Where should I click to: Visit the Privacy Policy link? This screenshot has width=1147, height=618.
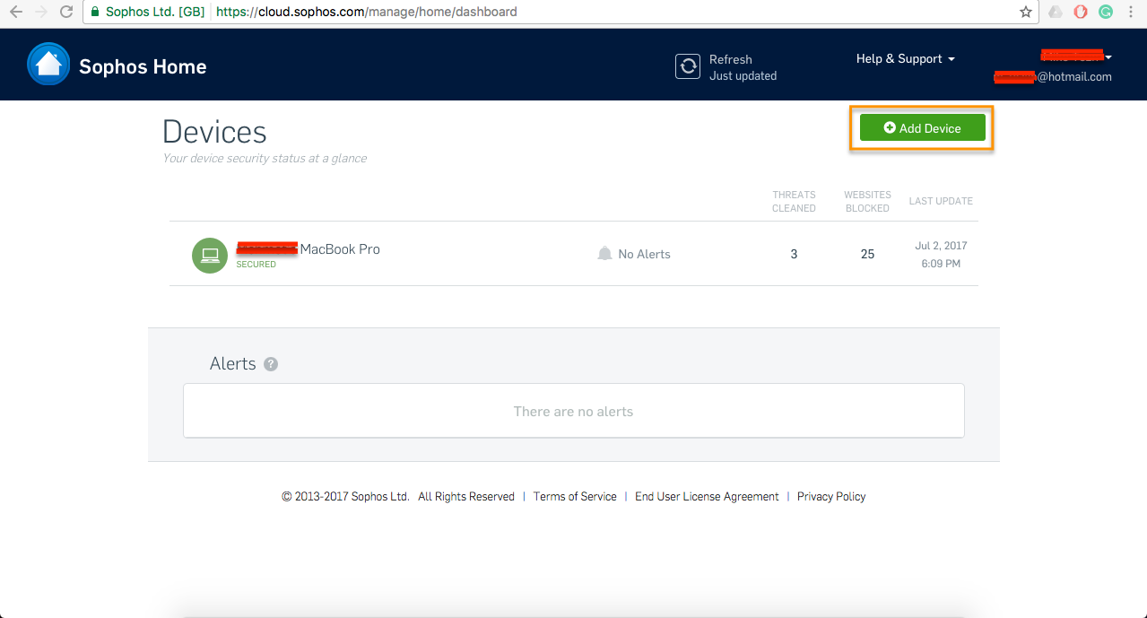831,497
